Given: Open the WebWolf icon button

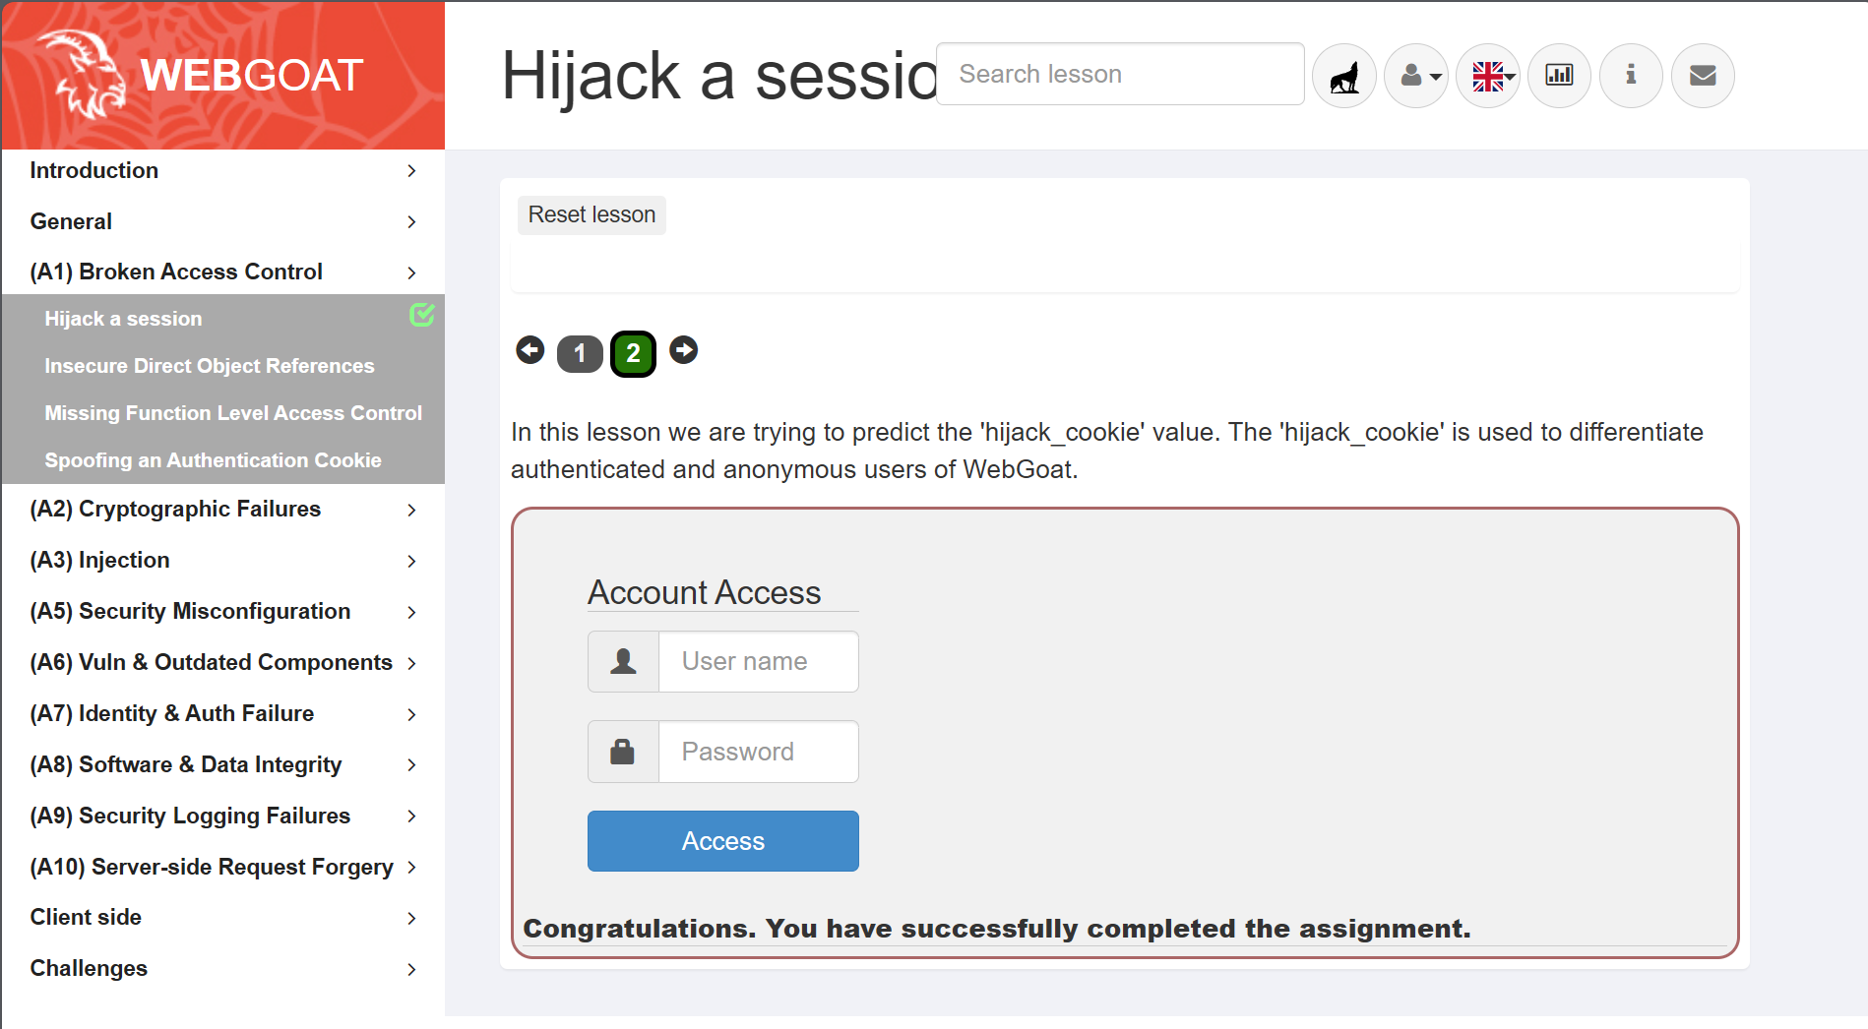Looking at the screenshot, I should 1344,76.
